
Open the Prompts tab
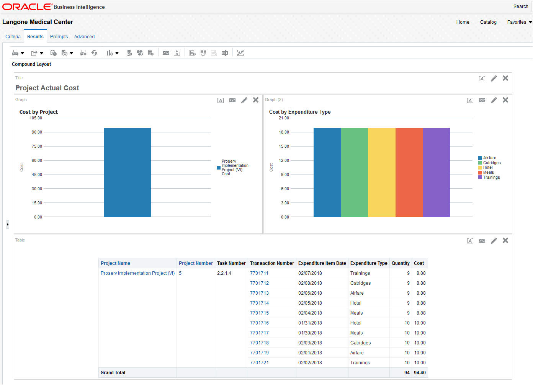(x=59, y=37)
